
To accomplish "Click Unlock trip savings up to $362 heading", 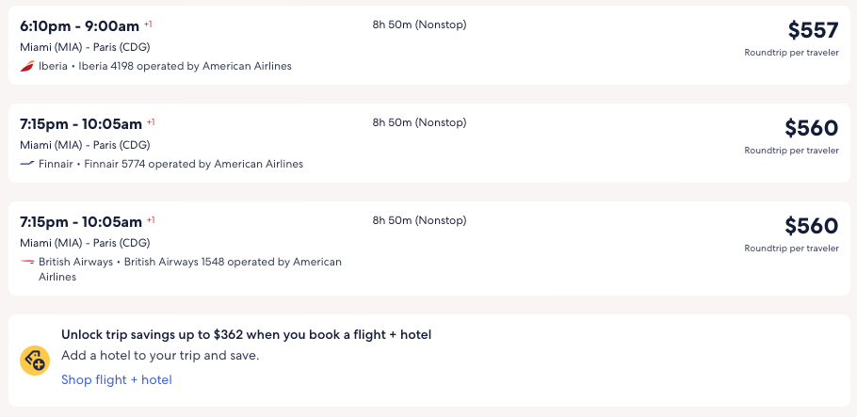I will click(246, 334).
